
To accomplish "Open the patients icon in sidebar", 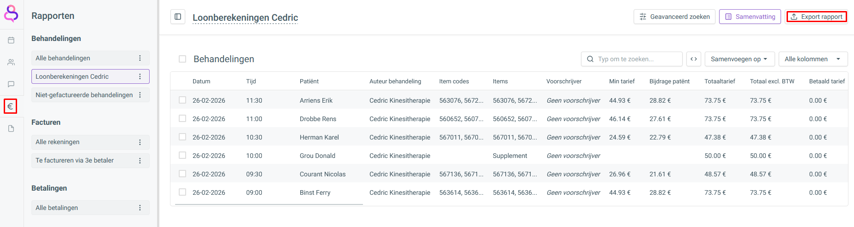I will coord(11,62).
